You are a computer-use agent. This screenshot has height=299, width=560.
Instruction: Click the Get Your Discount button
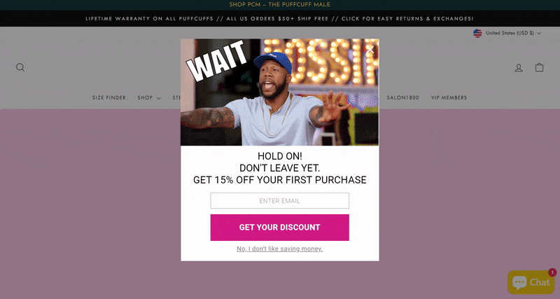click(x=279, y=228)
